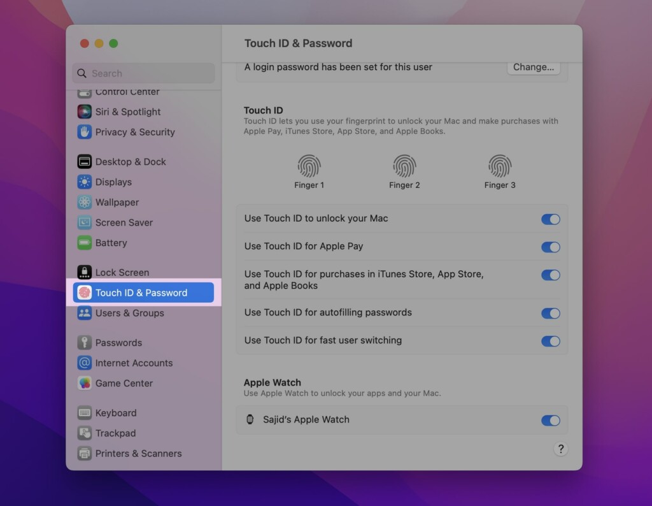Go to Users & Groups settings
Image resolution: width=652 pixels, height=506 pixels.
pos(129,313)
